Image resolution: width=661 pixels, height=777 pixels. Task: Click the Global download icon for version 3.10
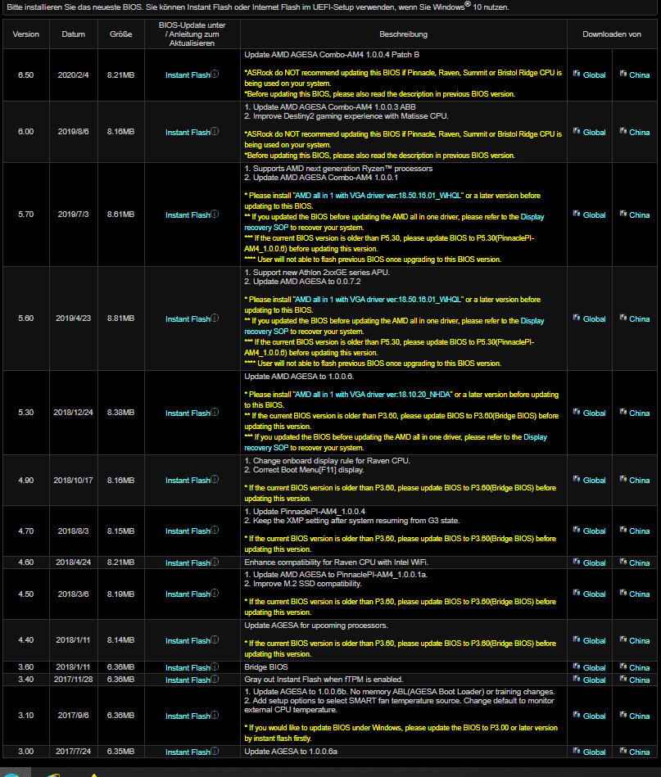[576, 715]
